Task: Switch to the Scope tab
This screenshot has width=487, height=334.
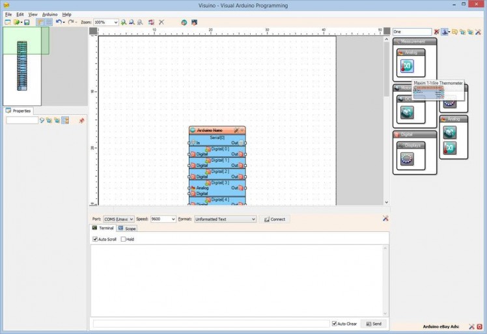Action: pos(127,229)
